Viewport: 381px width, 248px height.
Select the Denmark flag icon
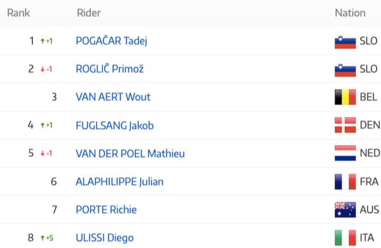pos(345,125)
